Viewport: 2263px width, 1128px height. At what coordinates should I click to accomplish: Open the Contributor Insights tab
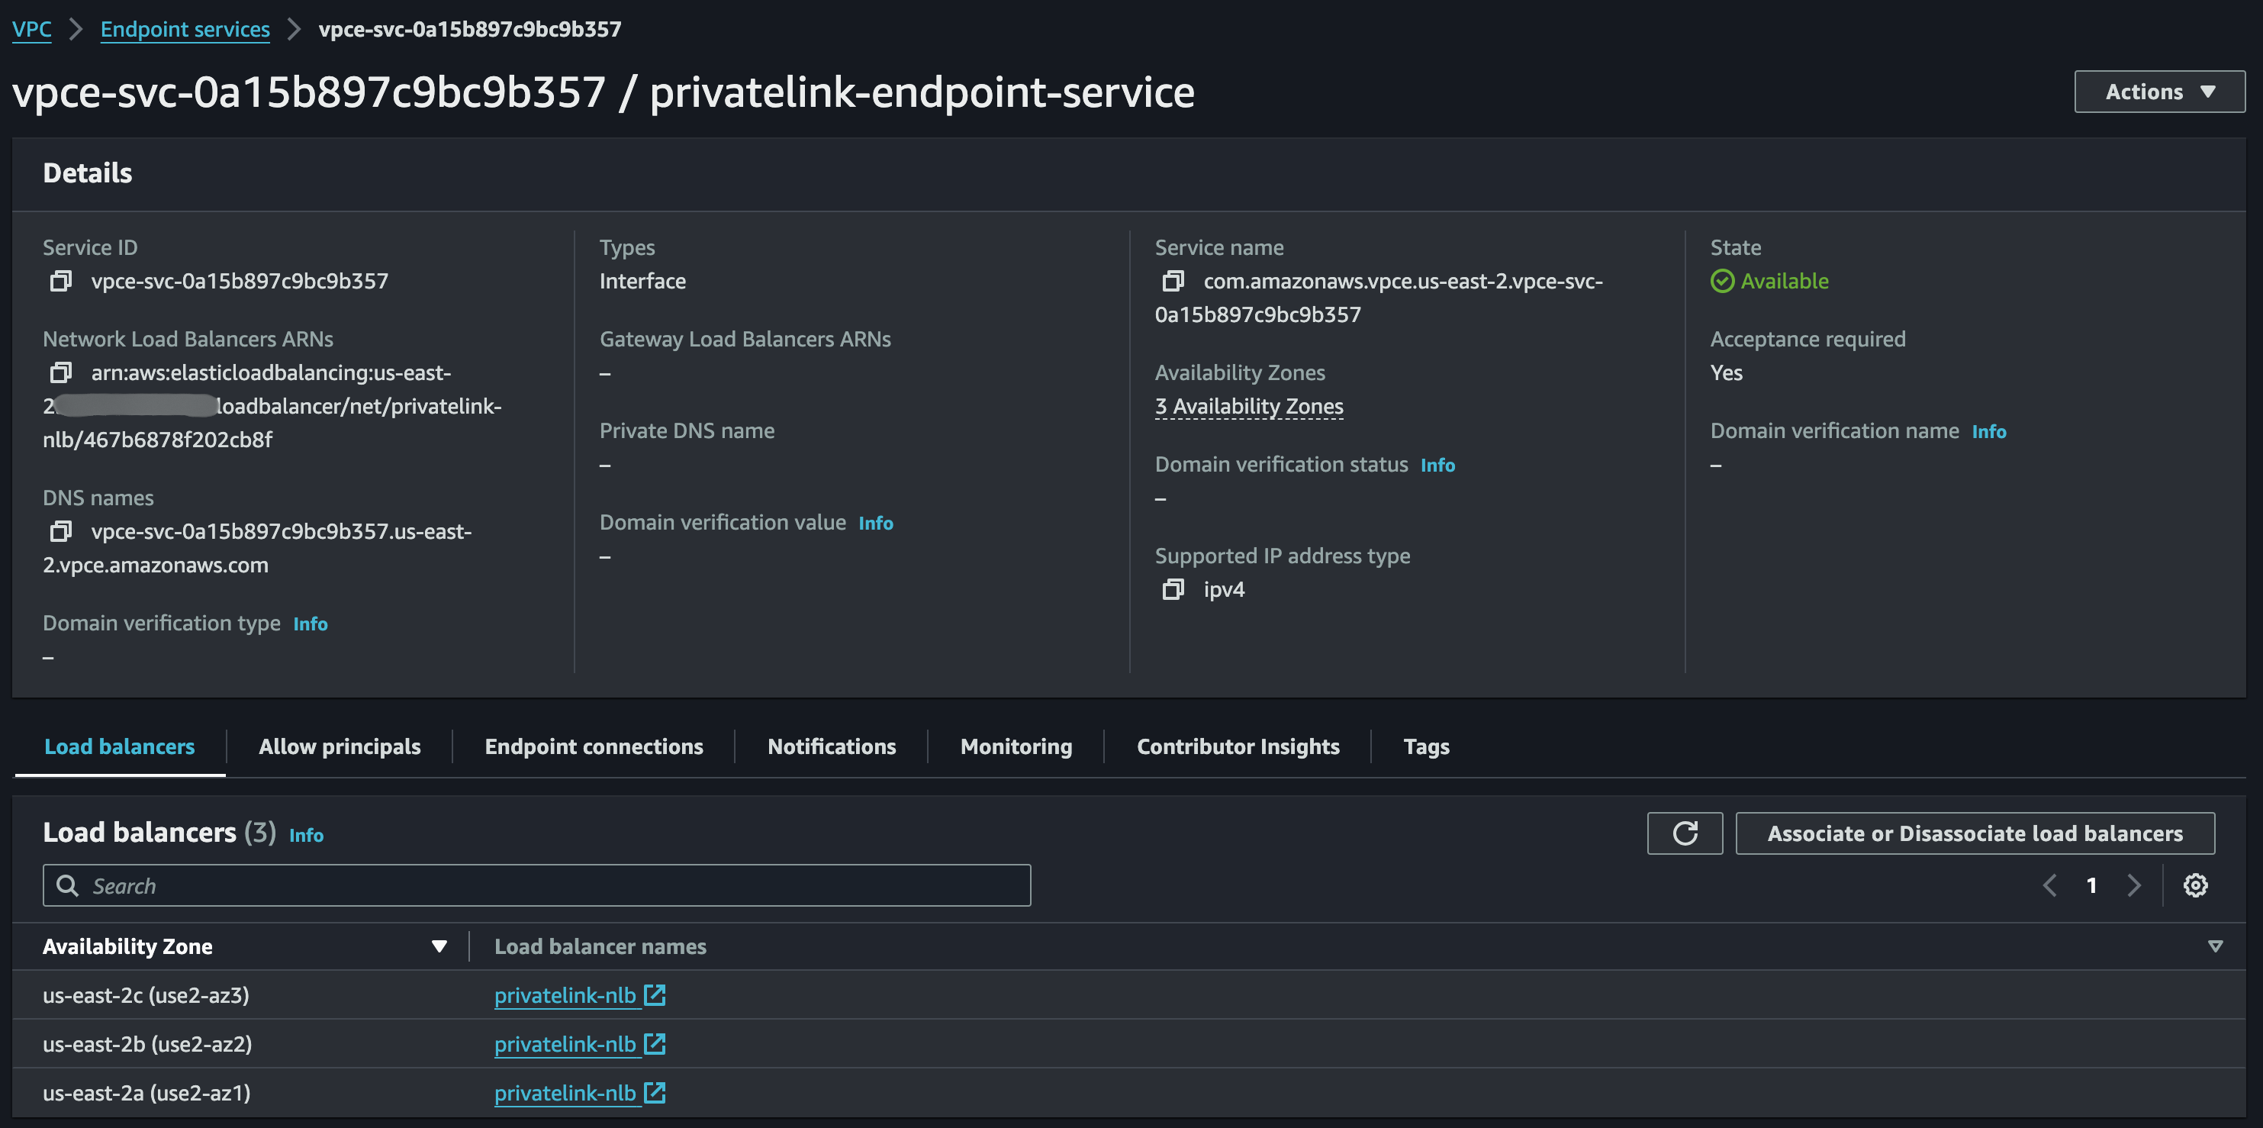[1238, 746]
